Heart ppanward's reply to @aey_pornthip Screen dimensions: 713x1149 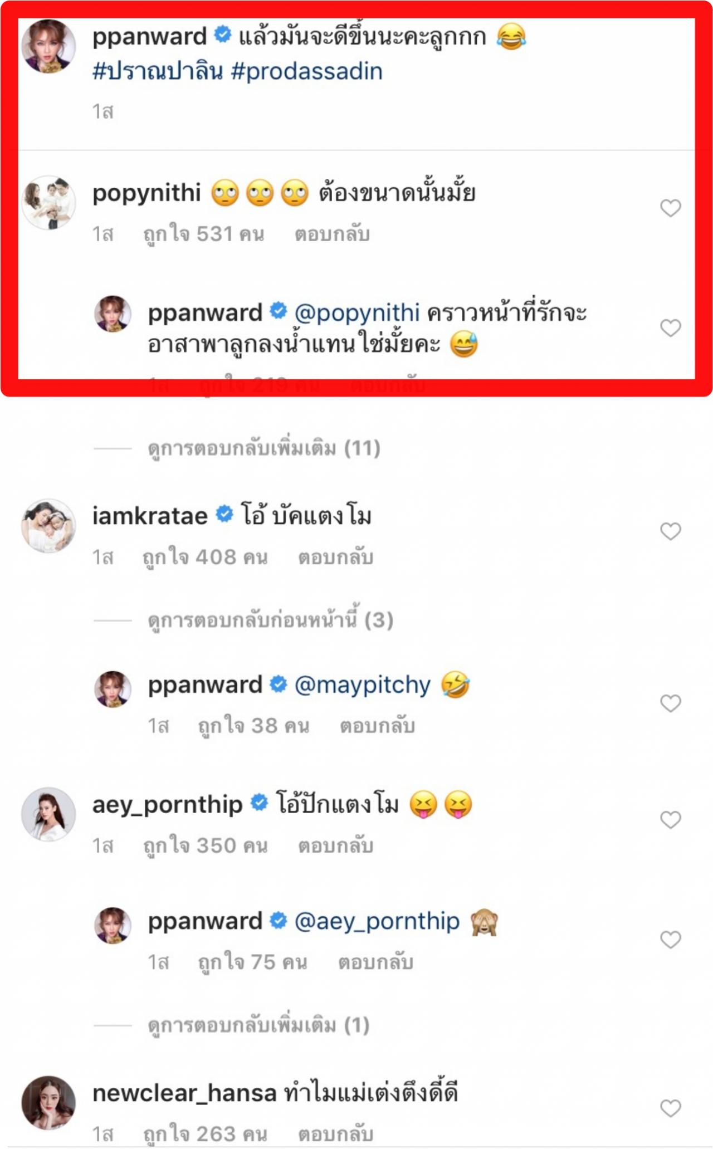670,940
